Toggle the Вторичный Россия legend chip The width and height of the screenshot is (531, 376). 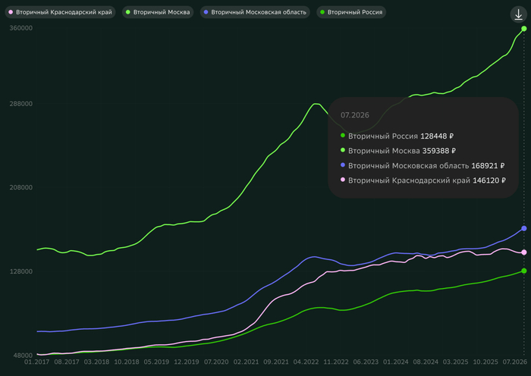(x=351, y=12)
